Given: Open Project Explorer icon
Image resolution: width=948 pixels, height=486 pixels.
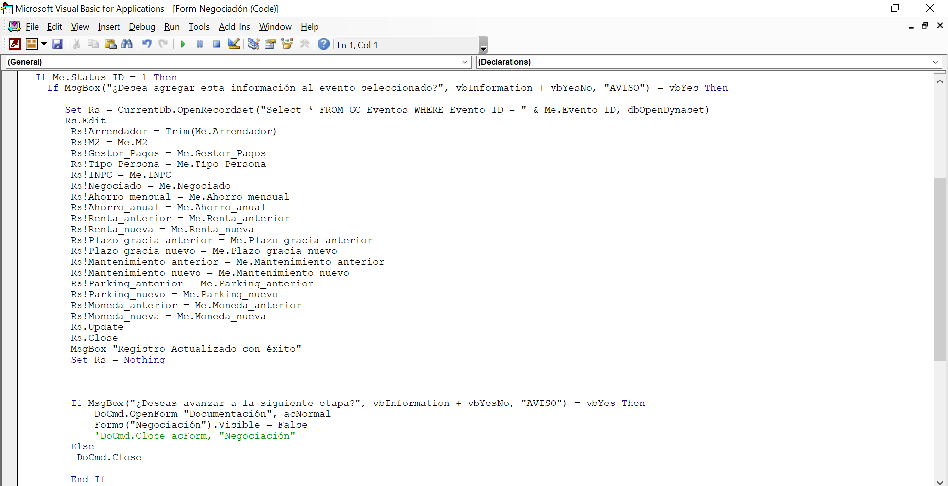Looking at the screenshot, I should tap(253, 44).
